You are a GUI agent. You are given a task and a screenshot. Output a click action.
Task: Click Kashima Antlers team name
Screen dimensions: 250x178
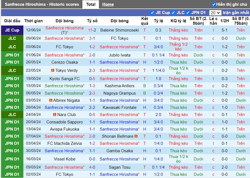120,86
